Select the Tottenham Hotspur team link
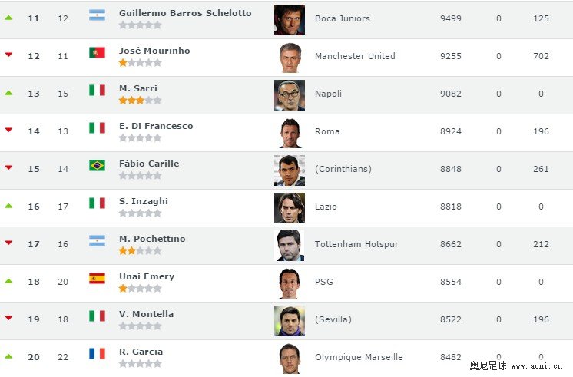Screen dimensions: 573x377 (356, 244)
